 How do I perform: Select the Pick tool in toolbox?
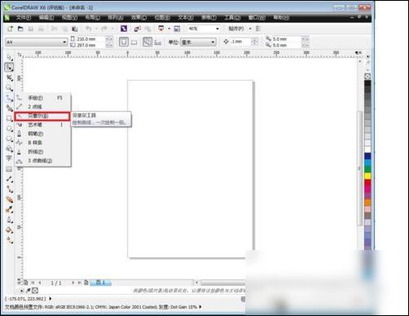coord(9,57)
